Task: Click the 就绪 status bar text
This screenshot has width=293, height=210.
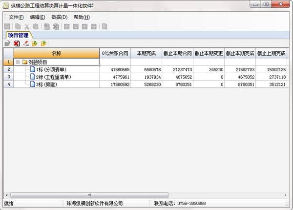Action: coord(9,204)
